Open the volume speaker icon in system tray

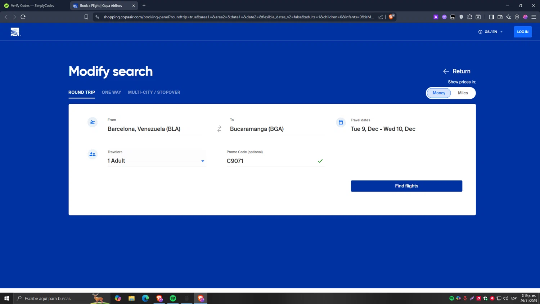506,298
